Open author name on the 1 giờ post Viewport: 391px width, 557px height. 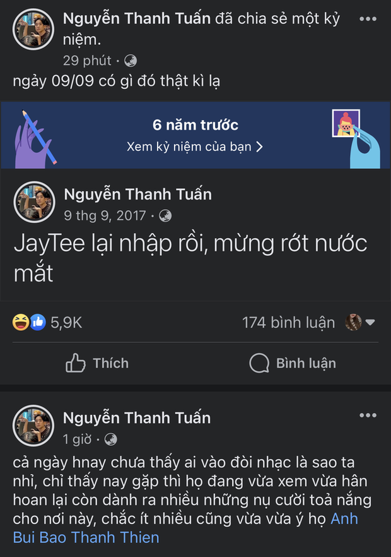(137, 418)
